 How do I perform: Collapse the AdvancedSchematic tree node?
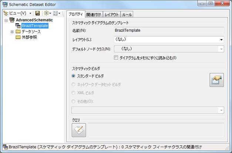point(6,21)
